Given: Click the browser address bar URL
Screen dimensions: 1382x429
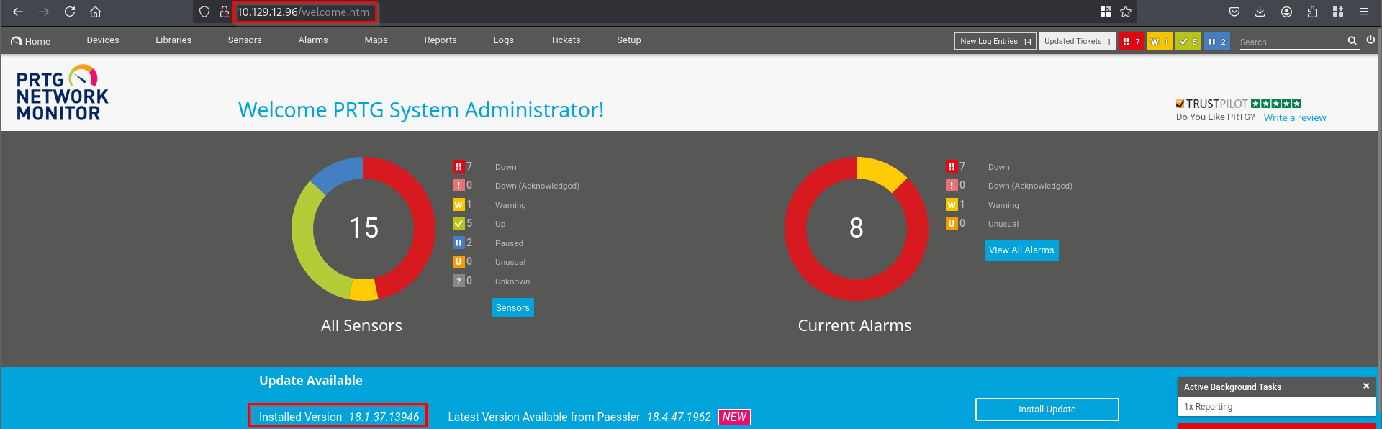Looking at the screenshot, I should 304,12.
